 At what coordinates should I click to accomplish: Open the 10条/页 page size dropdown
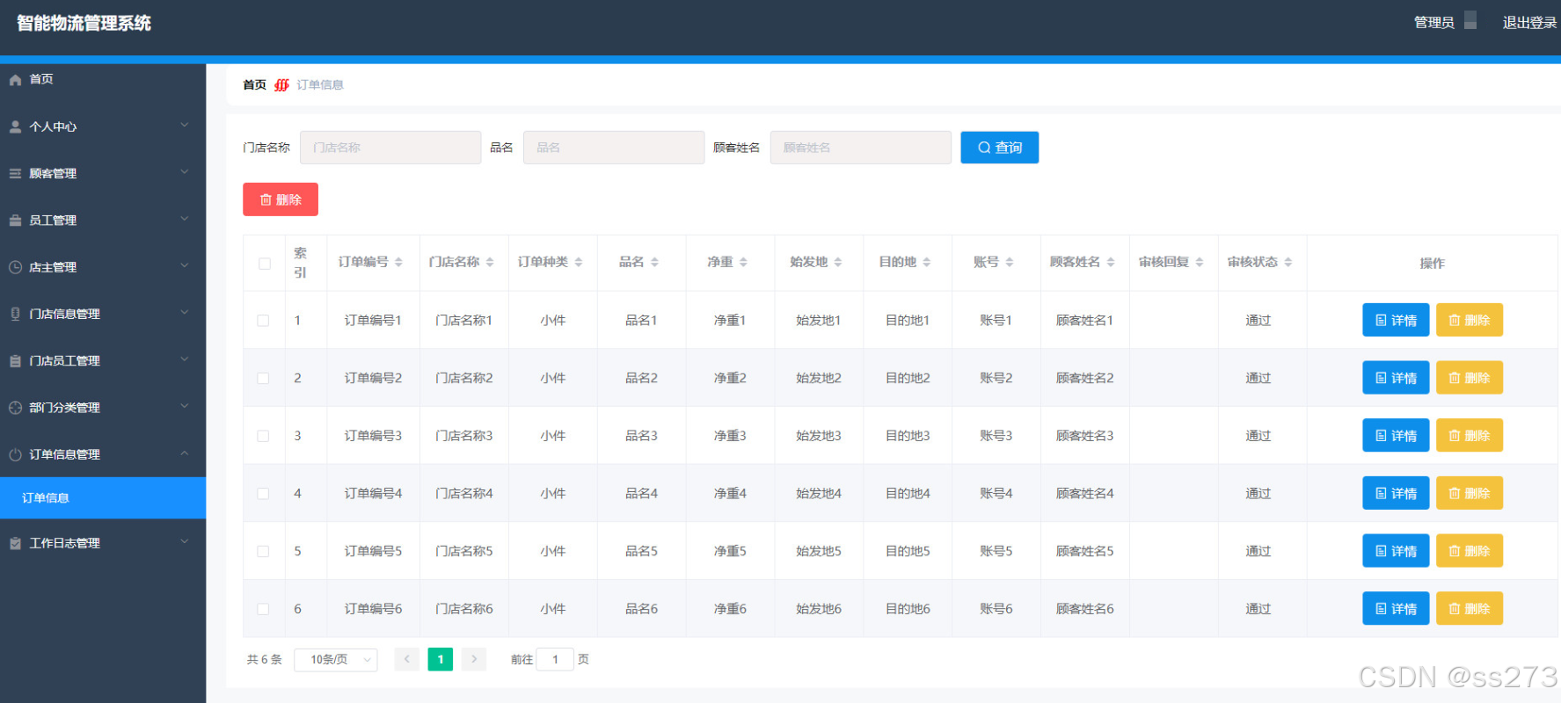(x=335, y=659)
